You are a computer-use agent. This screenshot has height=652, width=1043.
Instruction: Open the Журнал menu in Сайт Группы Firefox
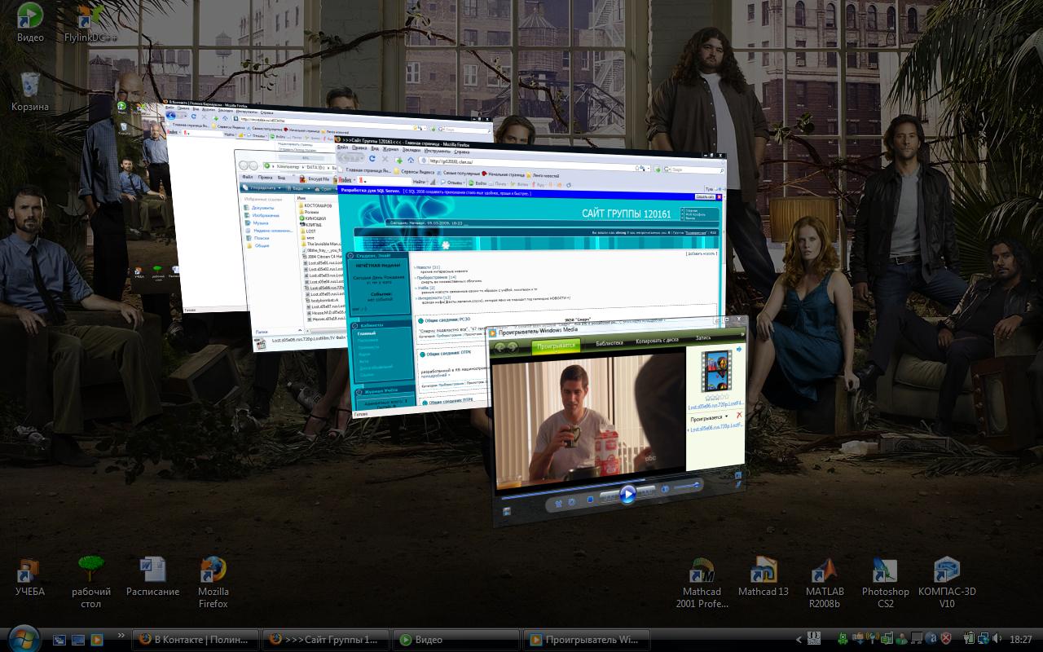click(x=390, y=149)
